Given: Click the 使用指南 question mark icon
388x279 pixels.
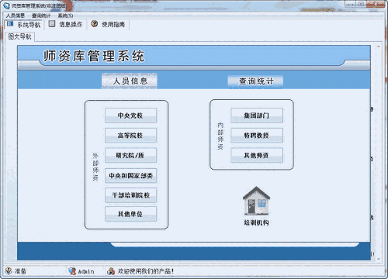Looking at the screenshot, I should [x=95, y=24].
